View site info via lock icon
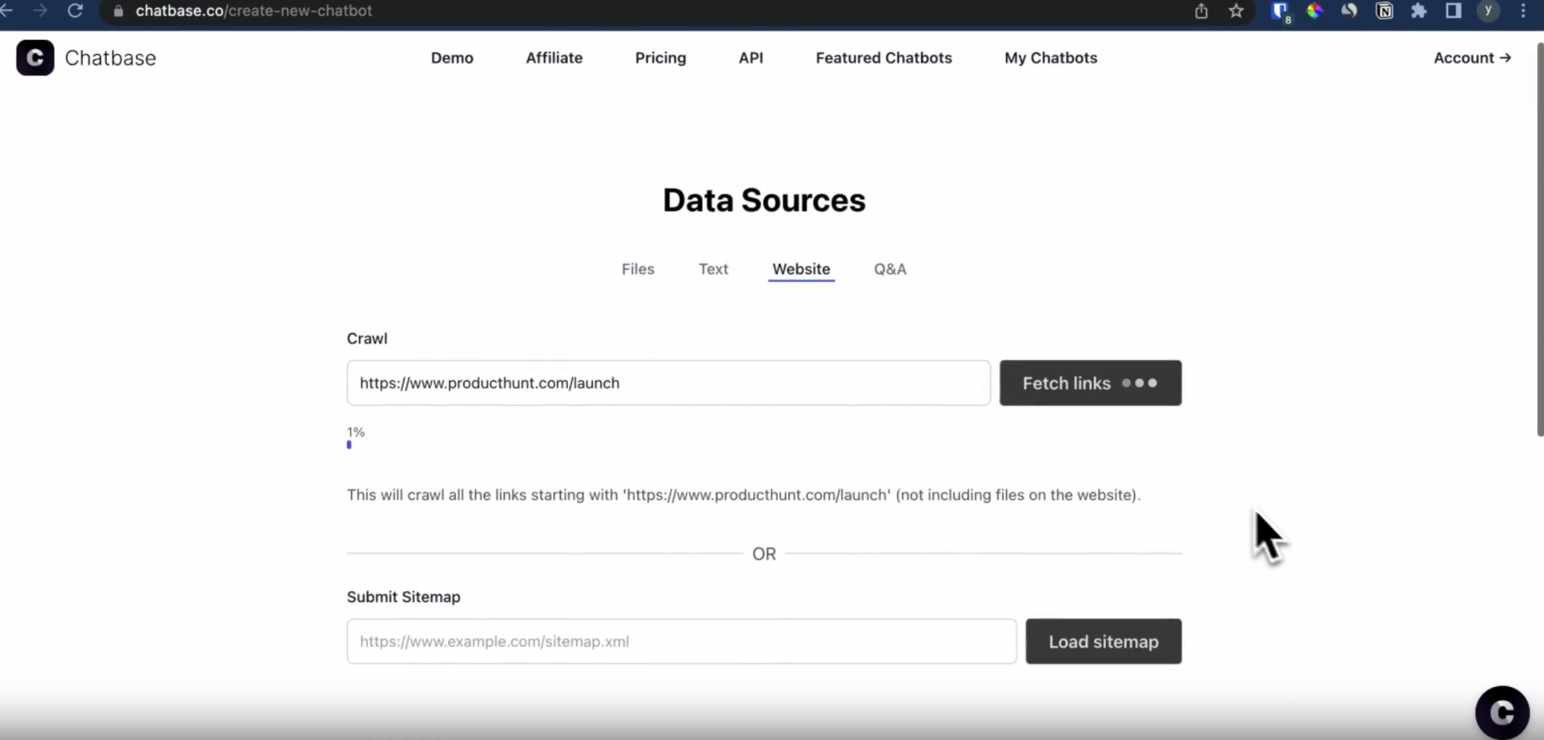The image size is (1544, 740). click(118, 11)
